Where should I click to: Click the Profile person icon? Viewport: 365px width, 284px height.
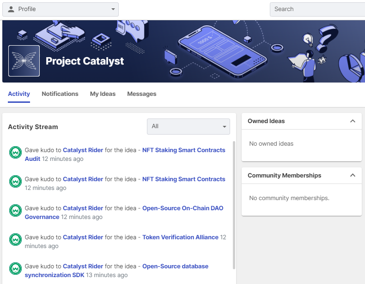(x=11, y=9)
